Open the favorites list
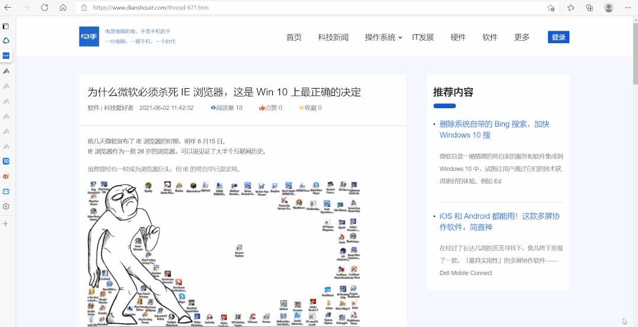 coord(571,8)
